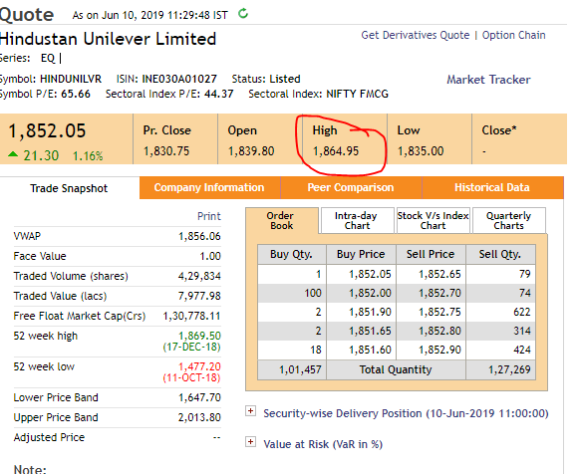Click the symbol HINDUNILVR text
The image size is (580, 474).
tap(71, 79)
